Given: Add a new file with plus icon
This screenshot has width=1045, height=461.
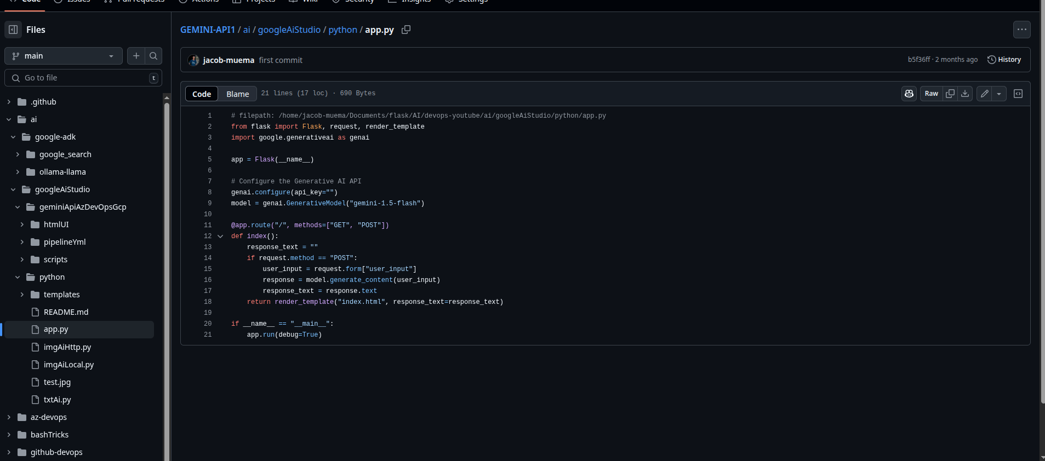Looking at the screenshot, I should 136,56.
